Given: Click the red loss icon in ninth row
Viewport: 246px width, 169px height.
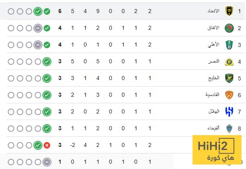Looking at the screenshot, I should point(47,145).
